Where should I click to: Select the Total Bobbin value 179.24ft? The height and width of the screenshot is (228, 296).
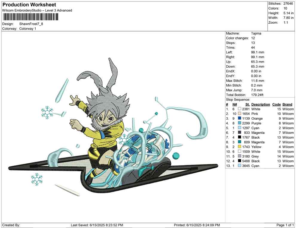pos(257,95)
